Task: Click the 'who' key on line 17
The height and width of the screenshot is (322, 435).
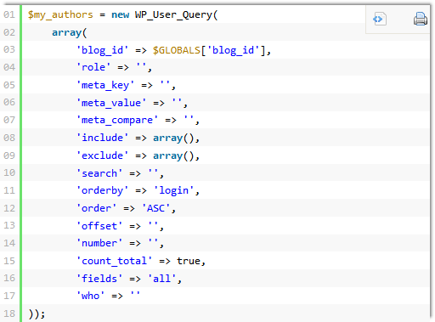Action: click(x=90, y=296)
